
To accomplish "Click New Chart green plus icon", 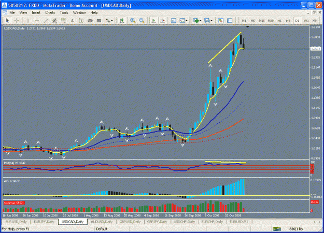I will point(196,21).
